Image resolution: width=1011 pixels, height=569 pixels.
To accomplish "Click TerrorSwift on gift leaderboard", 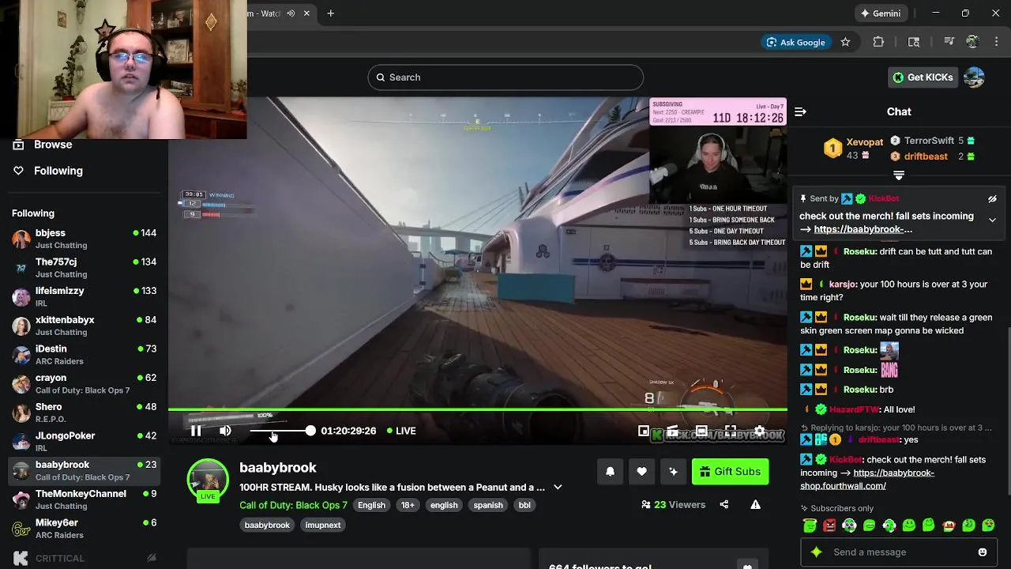I will (x=929, y=141).
